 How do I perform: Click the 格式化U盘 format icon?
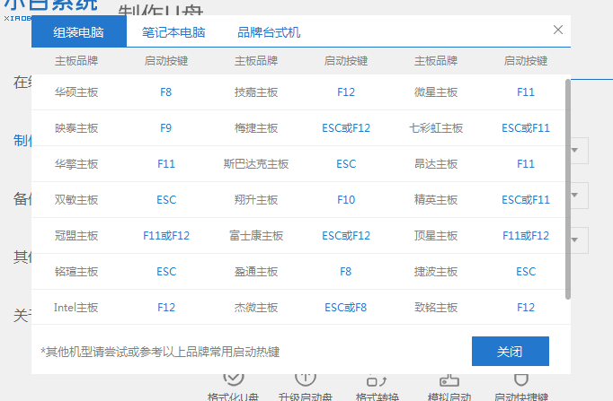pyautogui.click(x=232, y=380)
